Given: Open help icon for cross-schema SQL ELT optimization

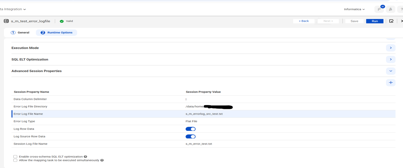Looking at the screenshot, I should click(86, 157).
